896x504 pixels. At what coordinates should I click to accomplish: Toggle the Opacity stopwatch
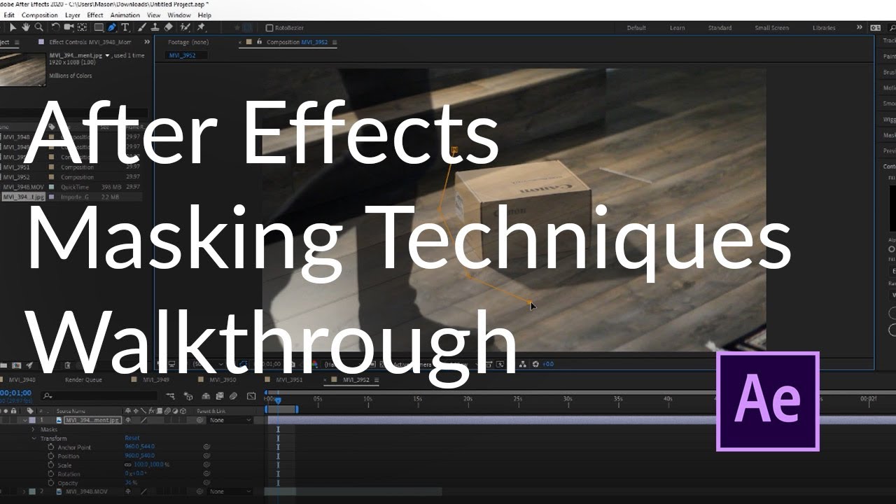pyautogui.click(x=50, y=482)
